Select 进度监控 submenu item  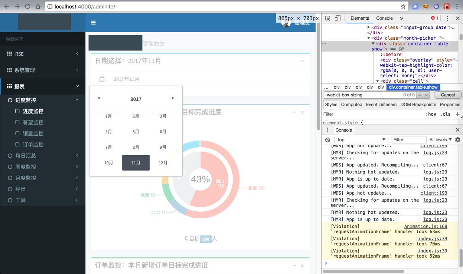(33, 111)
